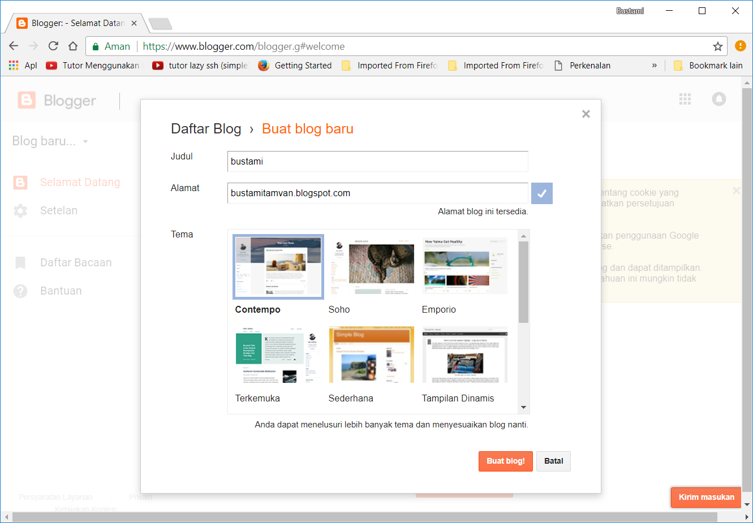
Task: Open the Tutor Menggunakan bookmark
Action: [x=93, y=66]
